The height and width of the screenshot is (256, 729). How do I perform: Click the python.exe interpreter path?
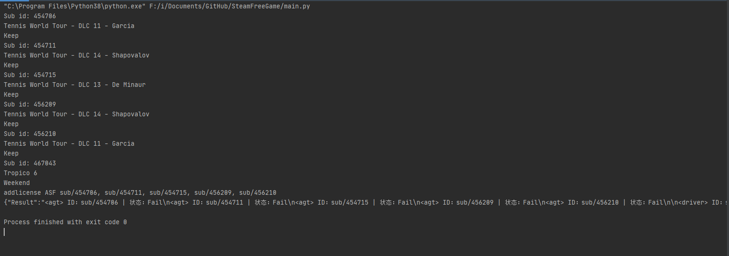(73, 6)
